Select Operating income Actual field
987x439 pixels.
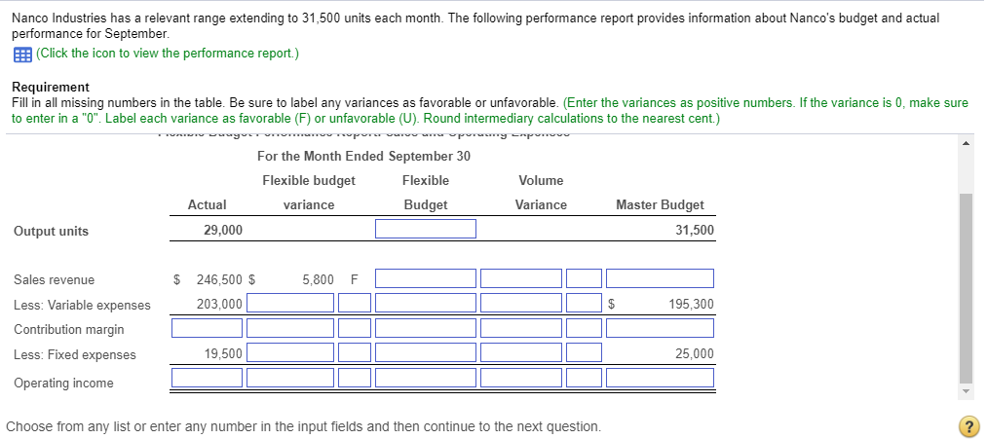click(208, 378)
